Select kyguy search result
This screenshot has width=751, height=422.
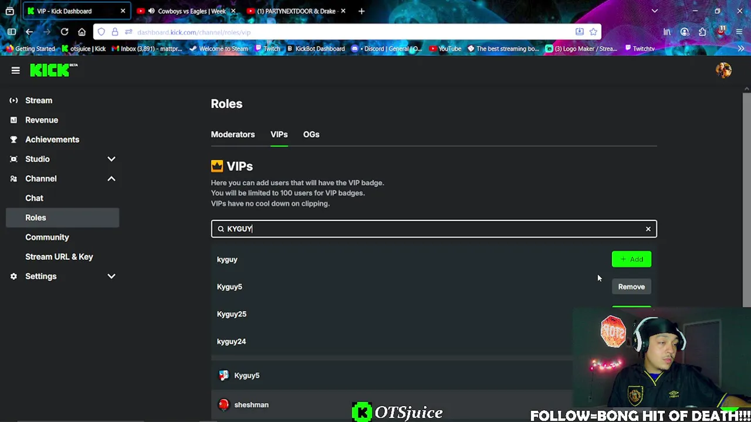(x=227, y=259)
